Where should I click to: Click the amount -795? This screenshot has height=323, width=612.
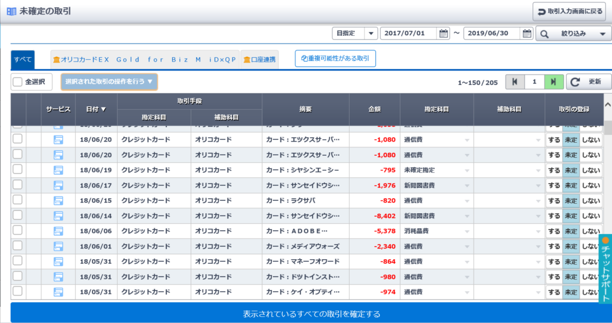[x=387, y=170]
